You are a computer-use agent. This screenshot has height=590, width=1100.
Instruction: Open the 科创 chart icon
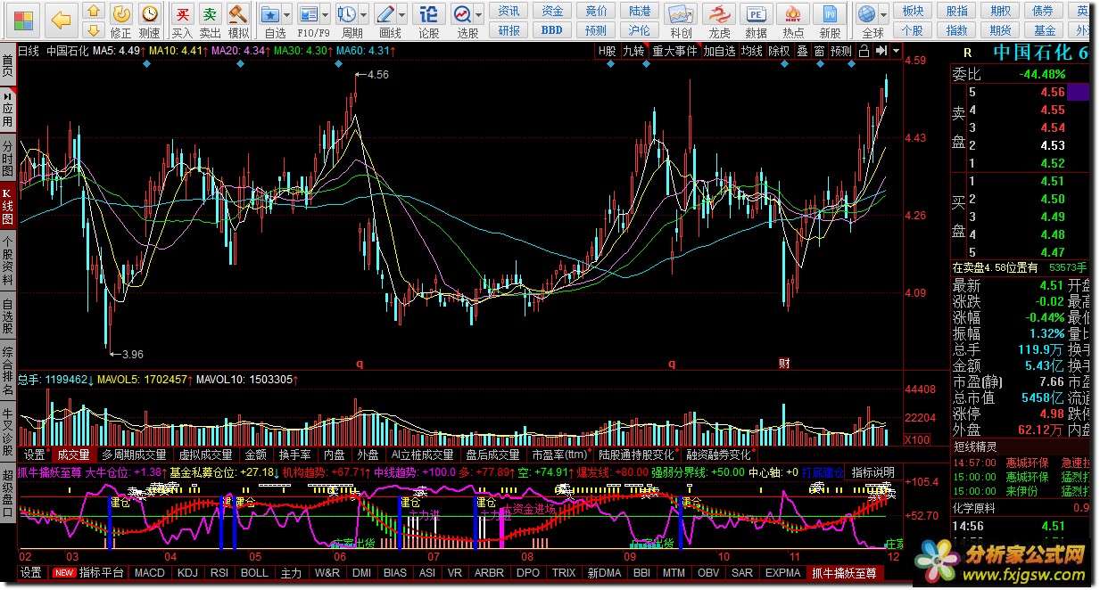[x=681, y=14]
